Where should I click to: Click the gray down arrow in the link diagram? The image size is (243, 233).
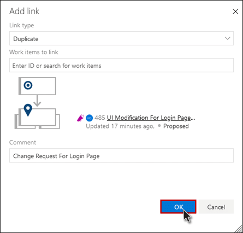[x=37, y=101]
